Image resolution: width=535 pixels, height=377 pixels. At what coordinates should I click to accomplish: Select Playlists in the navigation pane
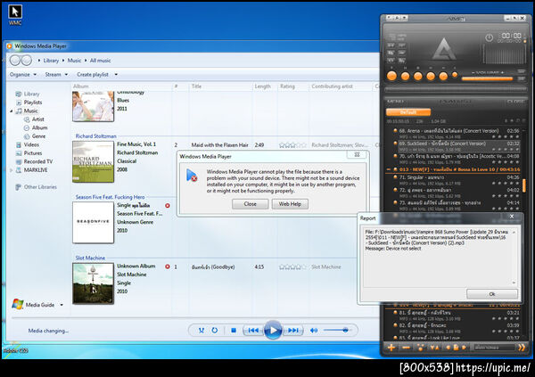[x=33, y=102]
